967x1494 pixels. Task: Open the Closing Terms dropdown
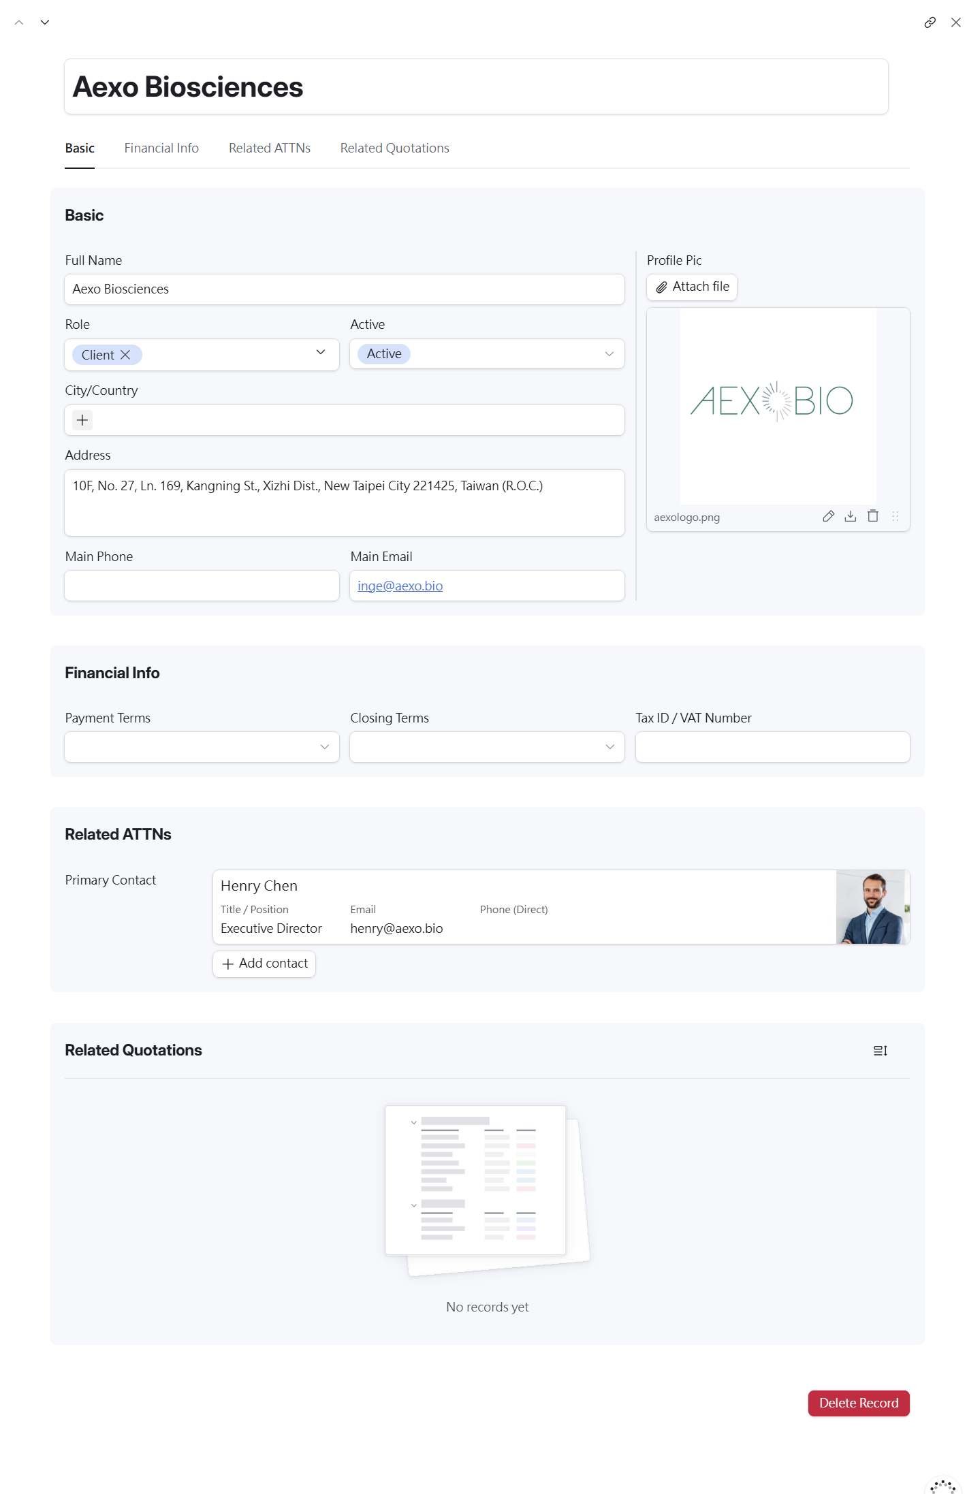click(609, 747)
